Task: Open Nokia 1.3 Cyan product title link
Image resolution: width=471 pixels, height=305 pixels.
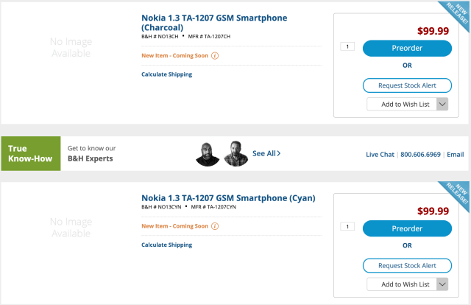Action: tap(228, 197)
